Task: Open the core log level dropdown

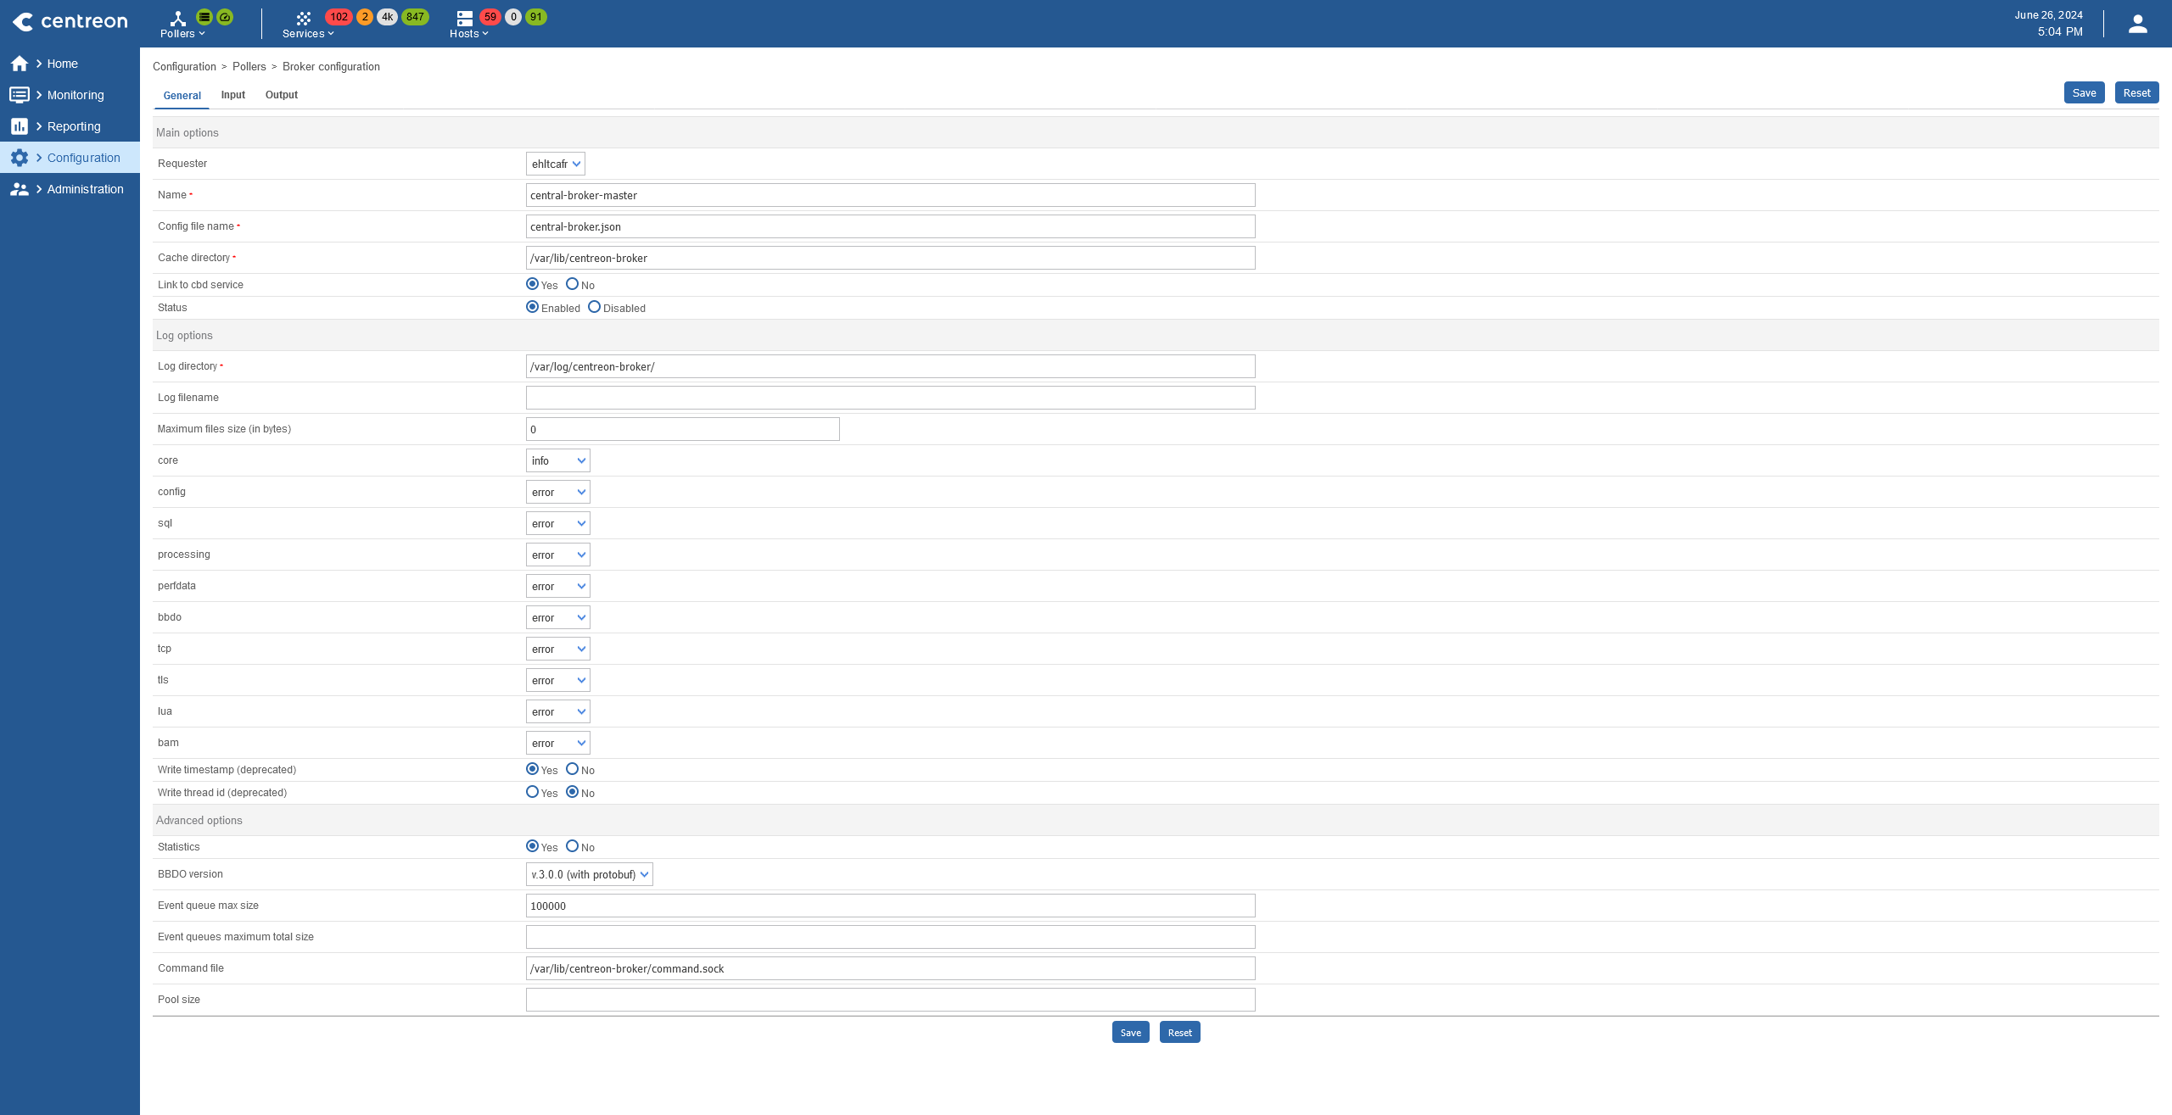Action: 558,460
